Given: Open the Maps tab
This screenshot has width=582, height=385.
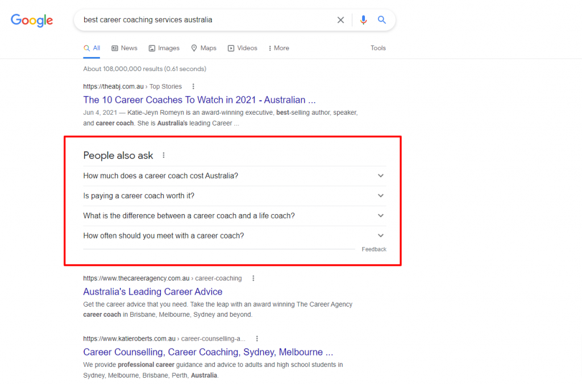Looking at the screenshot, I should pyautogui.click(x=203, y=48).
